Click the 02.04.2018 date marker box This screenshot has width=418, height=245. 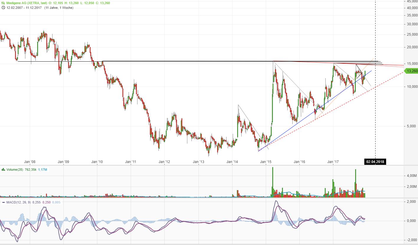(x=376, y=162)
